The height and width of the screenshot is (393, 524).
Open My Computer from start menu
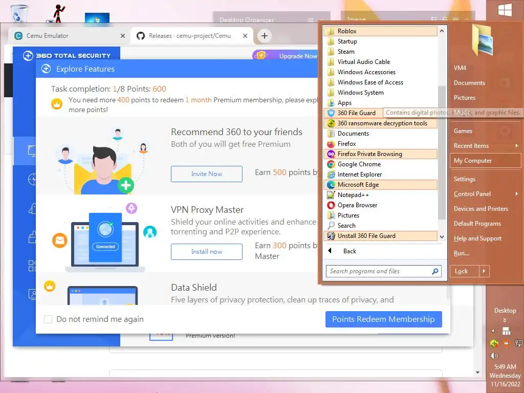click(x=485, y=161)
